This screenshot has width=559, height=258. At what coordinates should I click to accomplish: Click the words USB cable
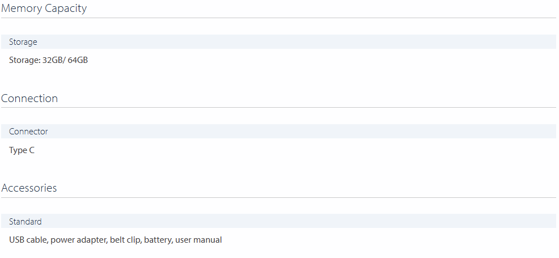28,240
